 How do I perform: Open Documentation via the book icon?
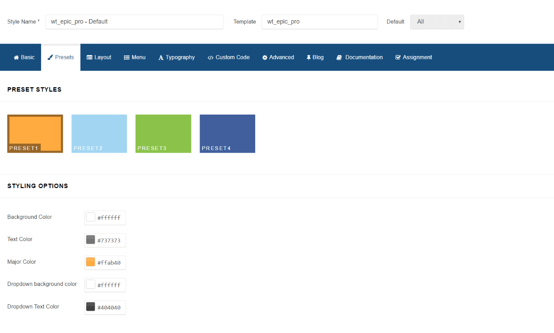point(339,57)
